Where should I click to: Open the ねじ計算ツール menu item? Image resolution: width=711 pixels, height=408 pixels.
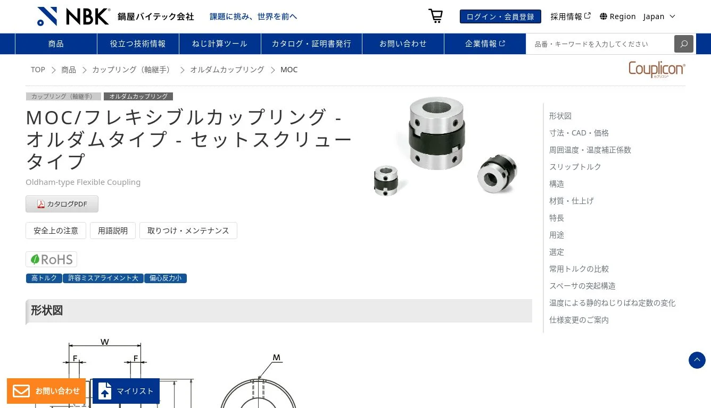point(220,44)
